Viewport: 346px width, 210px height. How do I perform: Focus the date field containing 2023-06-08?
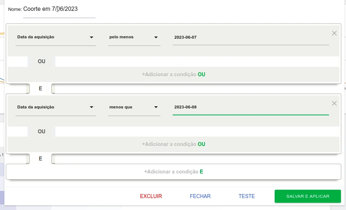[x=250, y=107]
